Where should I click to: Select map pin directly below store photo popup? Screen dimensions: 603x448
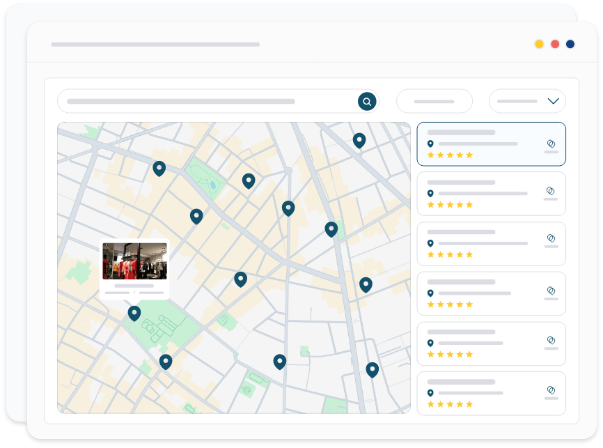(134, 313)
